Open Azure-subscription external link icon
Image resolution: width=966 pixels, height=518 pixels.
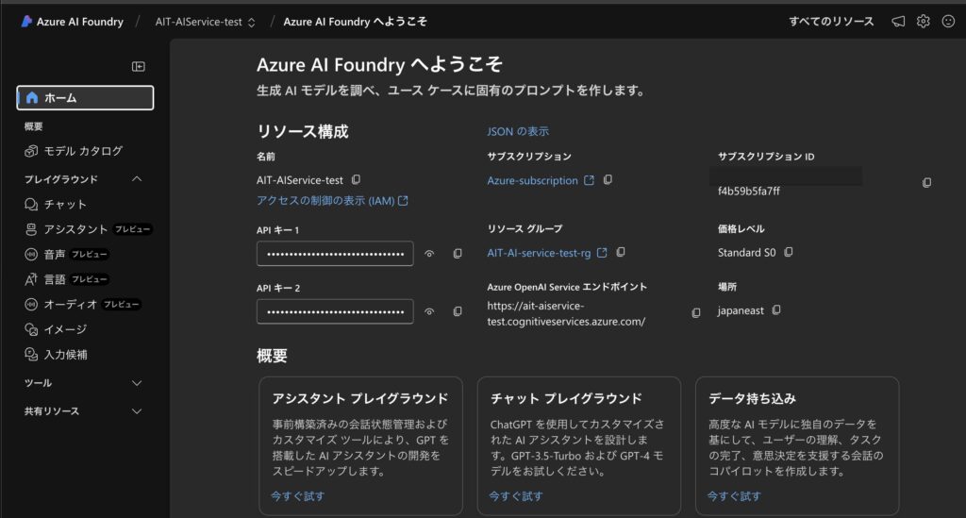coord(589,180)
